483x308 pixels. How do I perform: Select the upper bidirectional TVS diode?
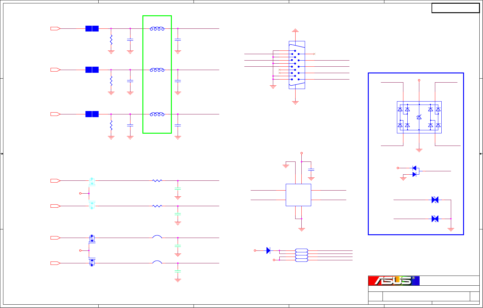[x=435, y=200]
